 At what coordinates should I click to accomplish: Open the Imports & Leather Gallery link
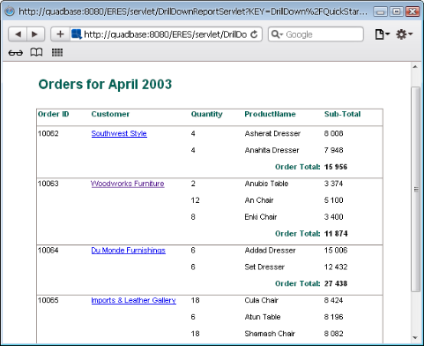134,300
